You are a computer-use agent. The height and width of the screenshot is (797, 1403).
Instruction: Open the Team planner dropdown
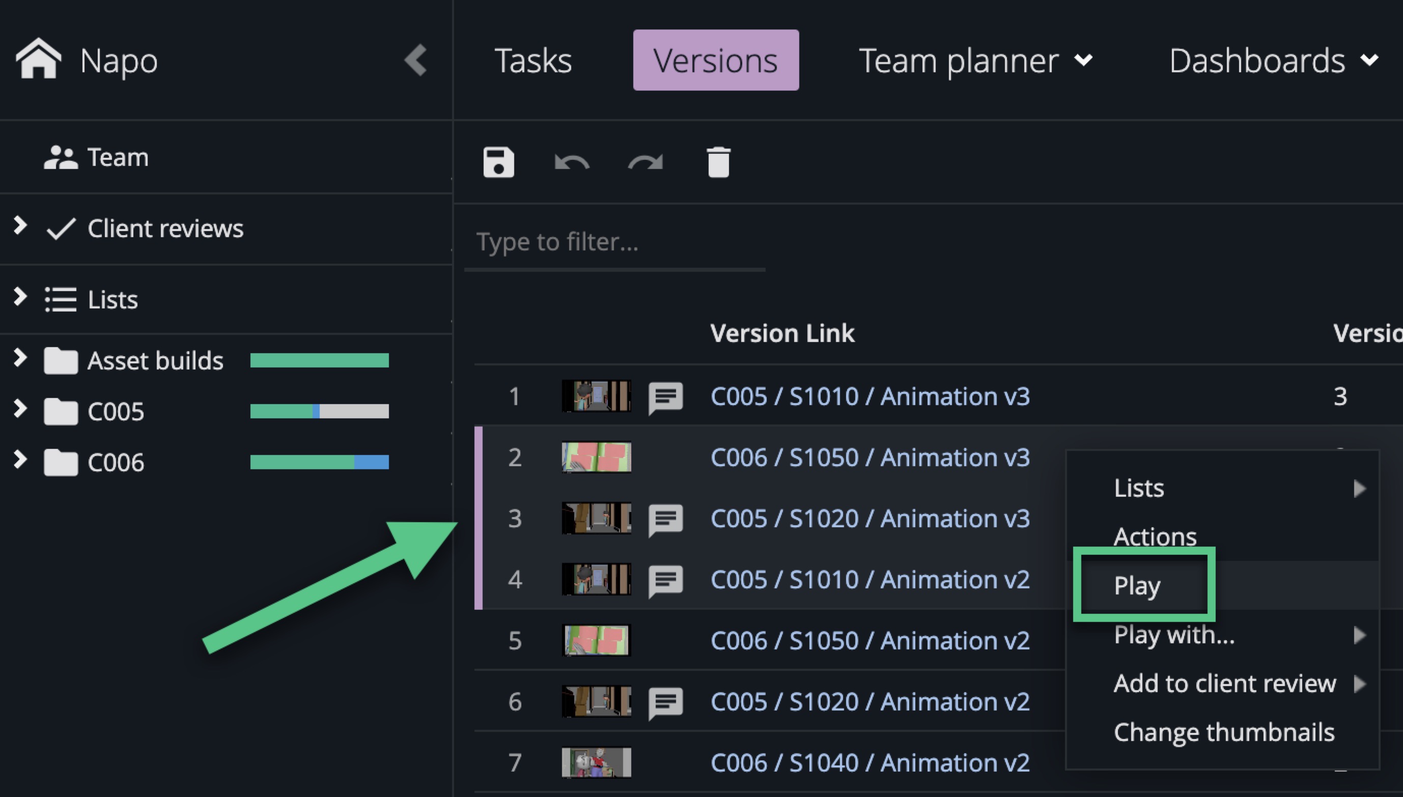[975, 60]
